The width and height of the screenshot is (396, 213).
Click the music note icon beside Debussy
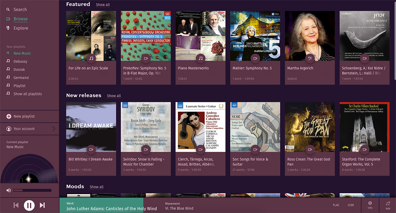(8, 61)
